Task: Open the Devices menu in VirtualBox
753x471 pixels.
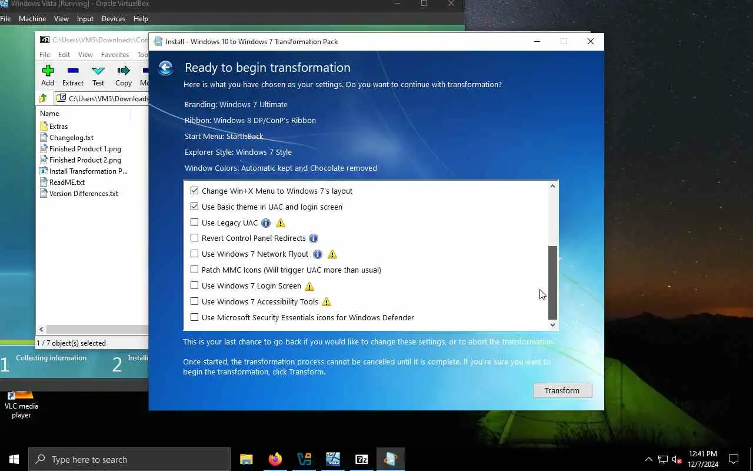Action: pyautogui.click(x=114, y=19)
